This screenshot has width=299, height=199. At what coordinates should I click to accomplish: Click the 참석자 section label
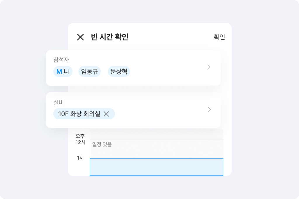click(x=61, y=60)
